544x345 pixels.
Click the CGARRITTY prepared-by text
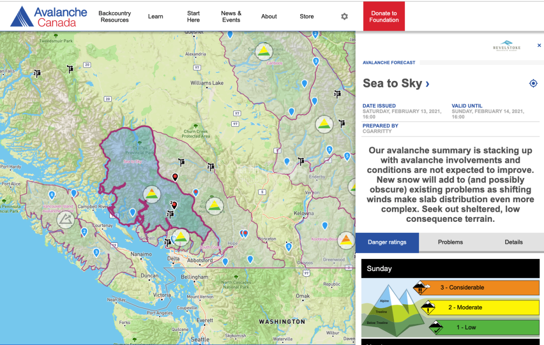[377, 131]
